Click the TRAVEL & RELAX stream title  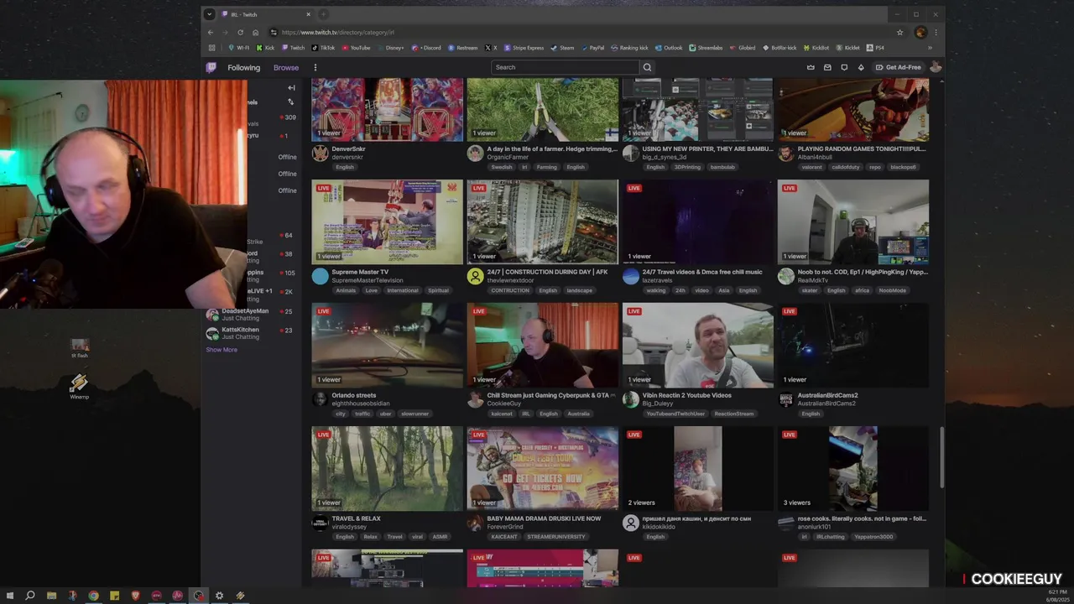pyautogui.click(x=356, y=518)
